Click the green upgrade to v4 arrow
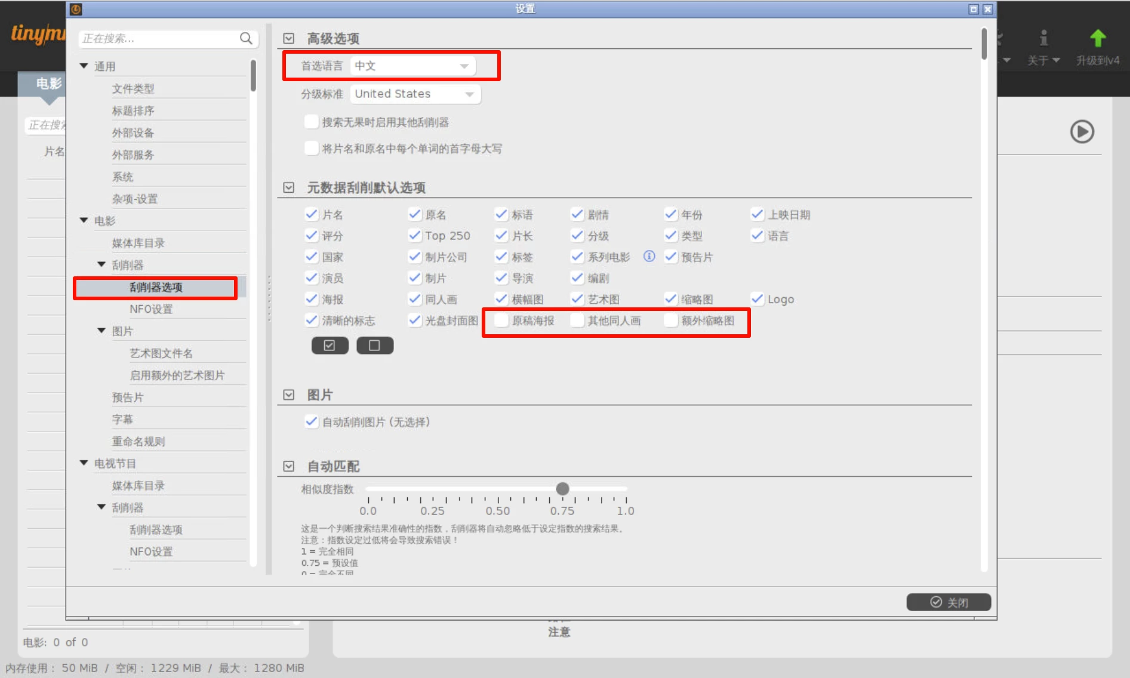 point(1097,39)
